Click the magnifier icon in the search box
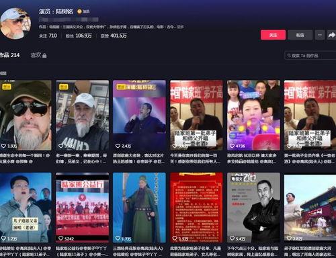This screenshot has width=336, height=258. (x=289, y=55)
